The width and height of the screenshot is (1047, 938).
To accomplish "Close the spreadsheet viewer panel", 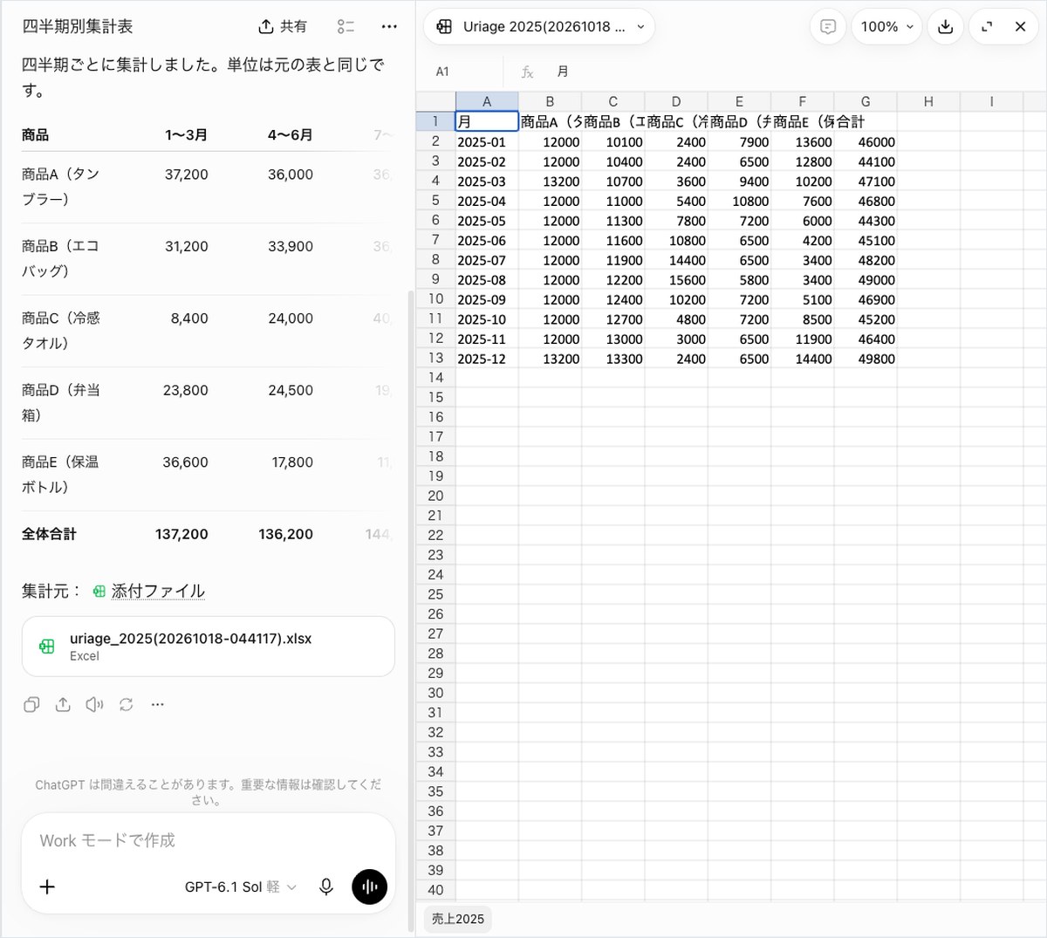I will tap(1020, 27).
